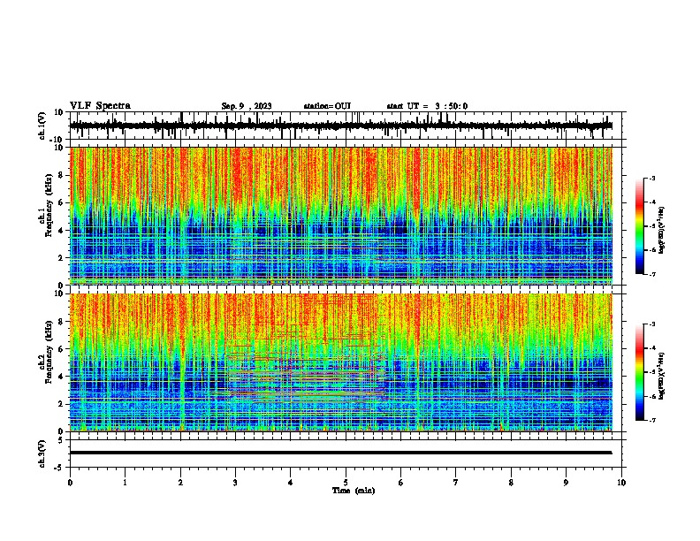Click the thick black ch.3 trace line

point(340,453)
